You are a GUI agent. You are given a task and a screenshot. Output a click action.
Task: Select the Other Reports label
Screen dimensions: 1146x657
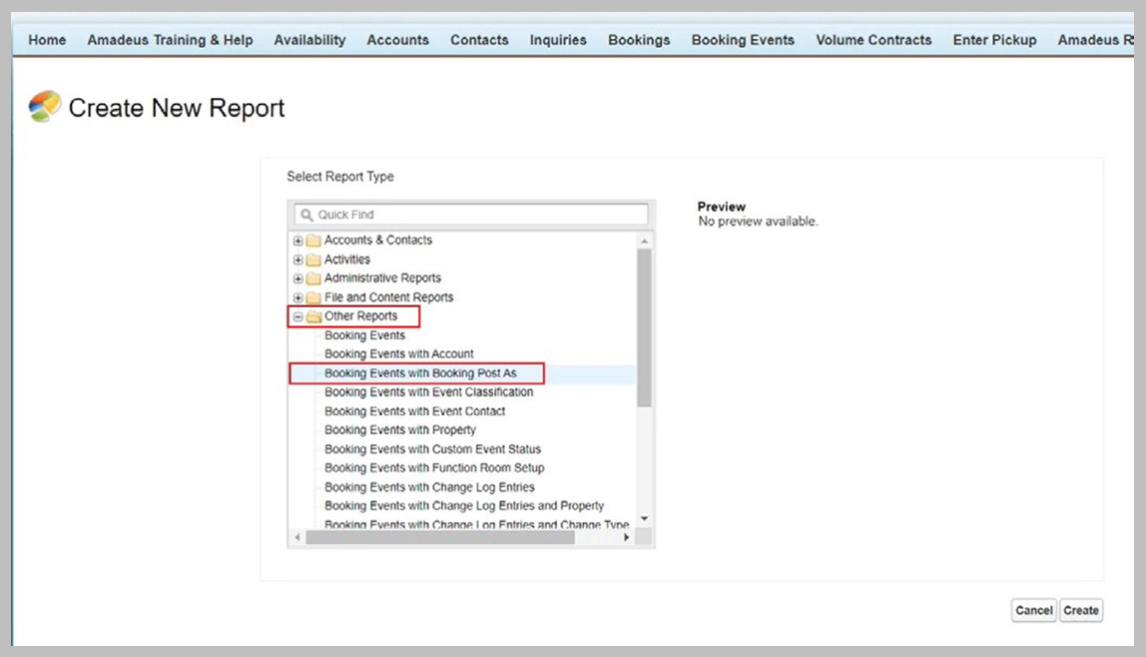(x=361, y=316)
